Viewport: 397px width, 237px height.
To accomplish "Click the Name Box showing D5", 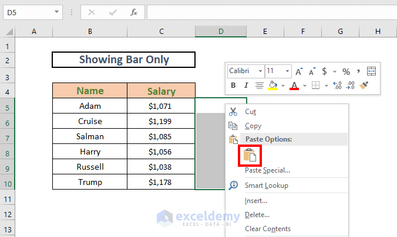I will (x=33, y=12).
